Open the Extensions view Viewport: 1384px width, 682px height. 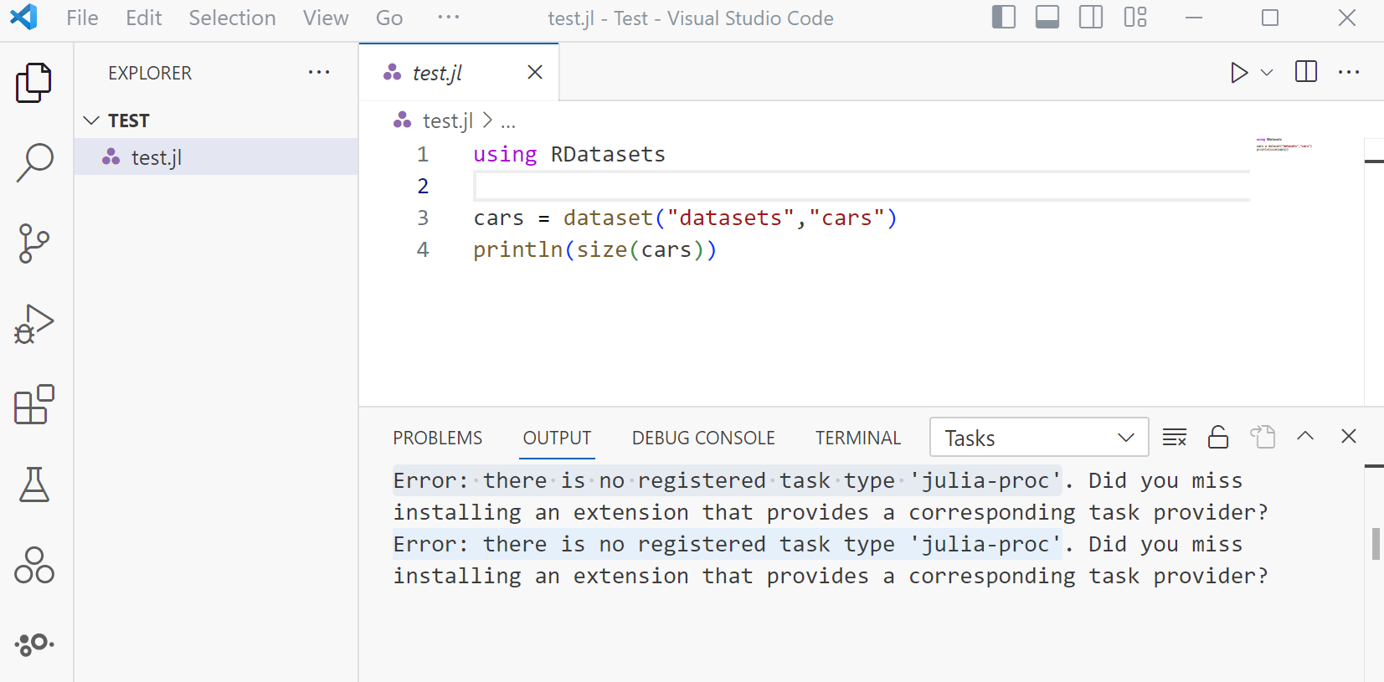click(34, 405)
